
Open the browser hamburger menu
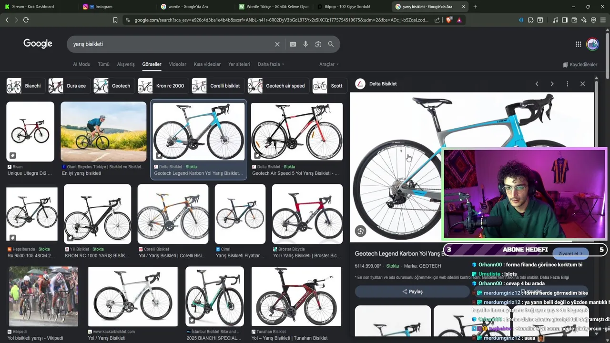[603, 20]
